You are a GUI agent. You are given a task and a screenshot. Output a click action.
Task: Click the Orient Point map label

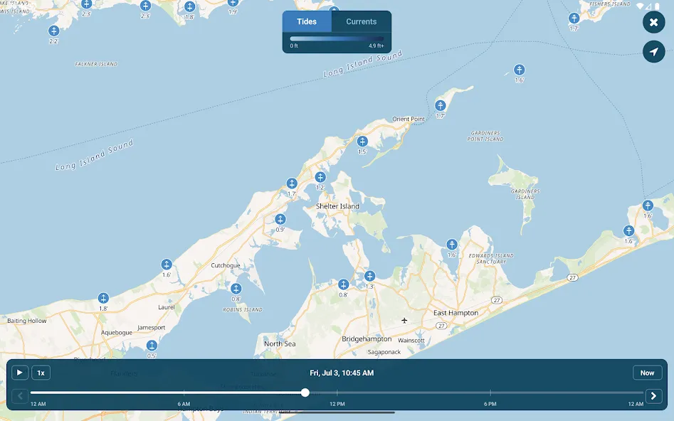(x=409, y=119)
